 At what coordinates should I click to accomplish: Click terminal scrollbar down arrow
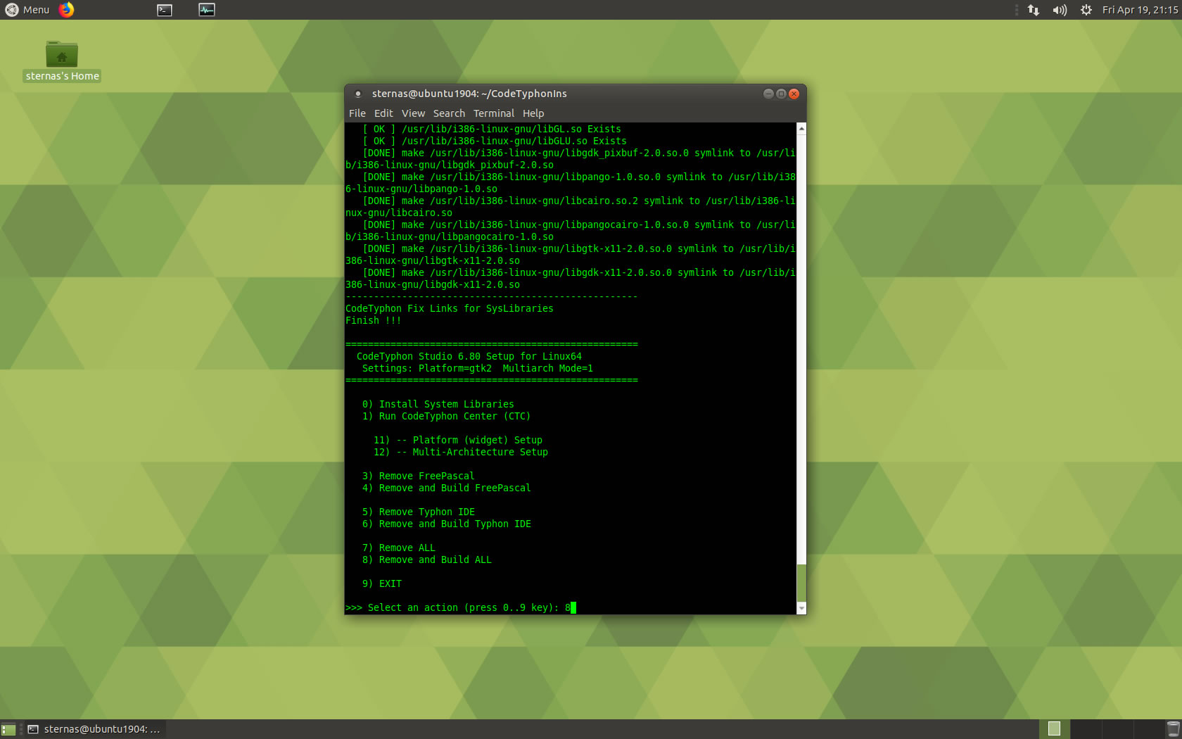801,608
